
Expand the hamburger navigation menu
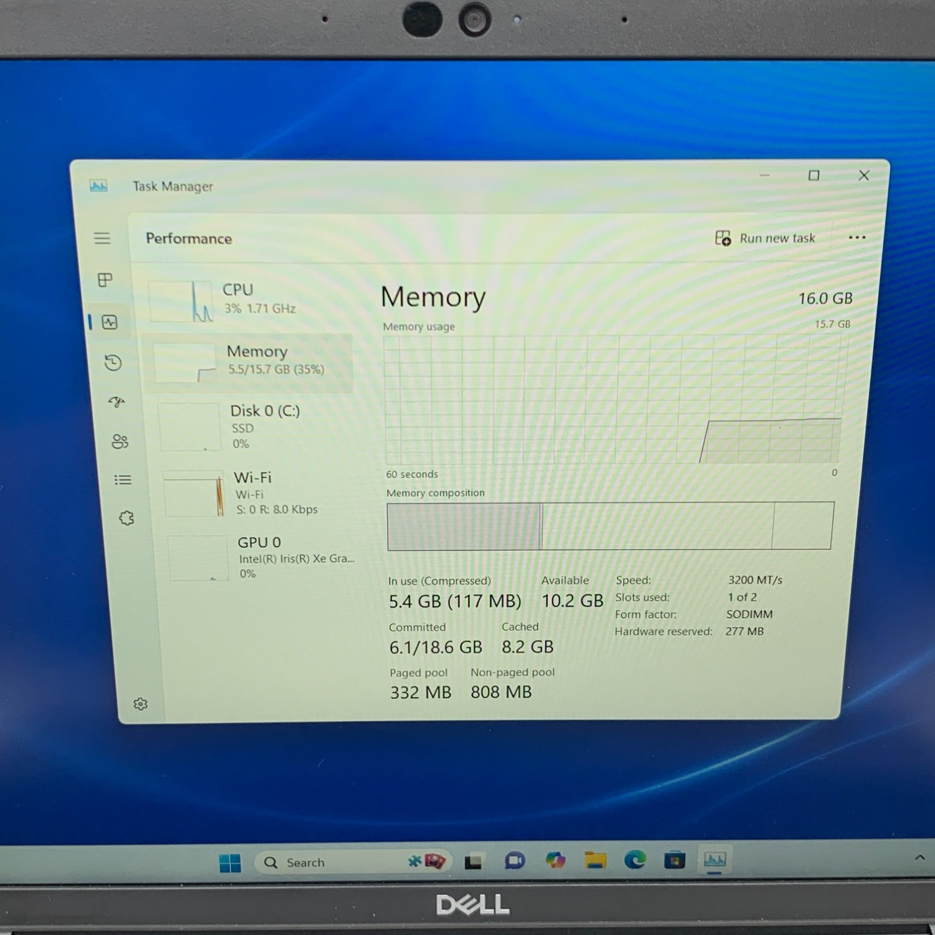(102, 238)
